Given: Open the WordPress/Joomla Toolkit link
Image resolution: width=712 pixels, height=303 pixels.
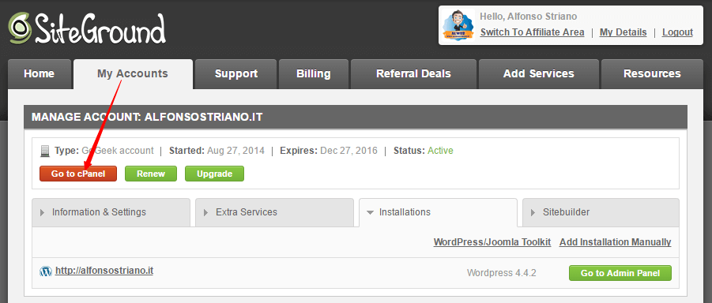Looking at the screenshot, I should coord(492,242).
